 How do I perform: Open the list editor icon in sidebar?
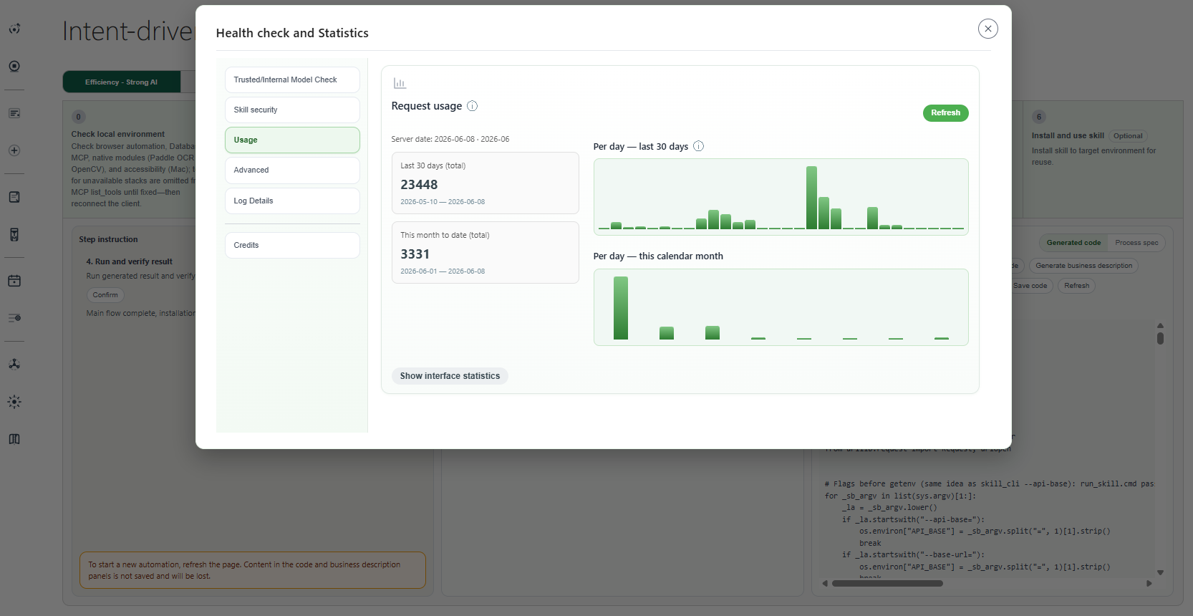(14, 113)
